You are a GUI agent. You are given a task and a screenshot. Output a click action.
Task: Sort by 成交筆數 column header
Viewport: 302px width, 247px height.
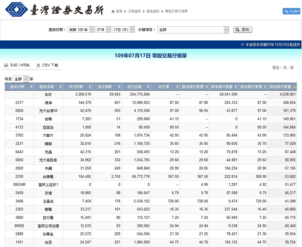tap(107, 87)
